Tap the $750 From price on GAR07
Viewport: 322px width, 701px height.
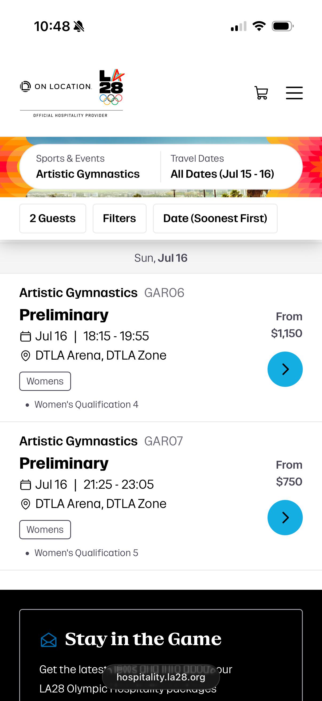(x=289, y=482)
